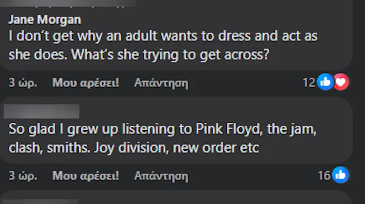Screen dimensions: 365x204
Task: View the 16 reactions count on the Pink Floyd comment
Action: click(x=324, y=175)
